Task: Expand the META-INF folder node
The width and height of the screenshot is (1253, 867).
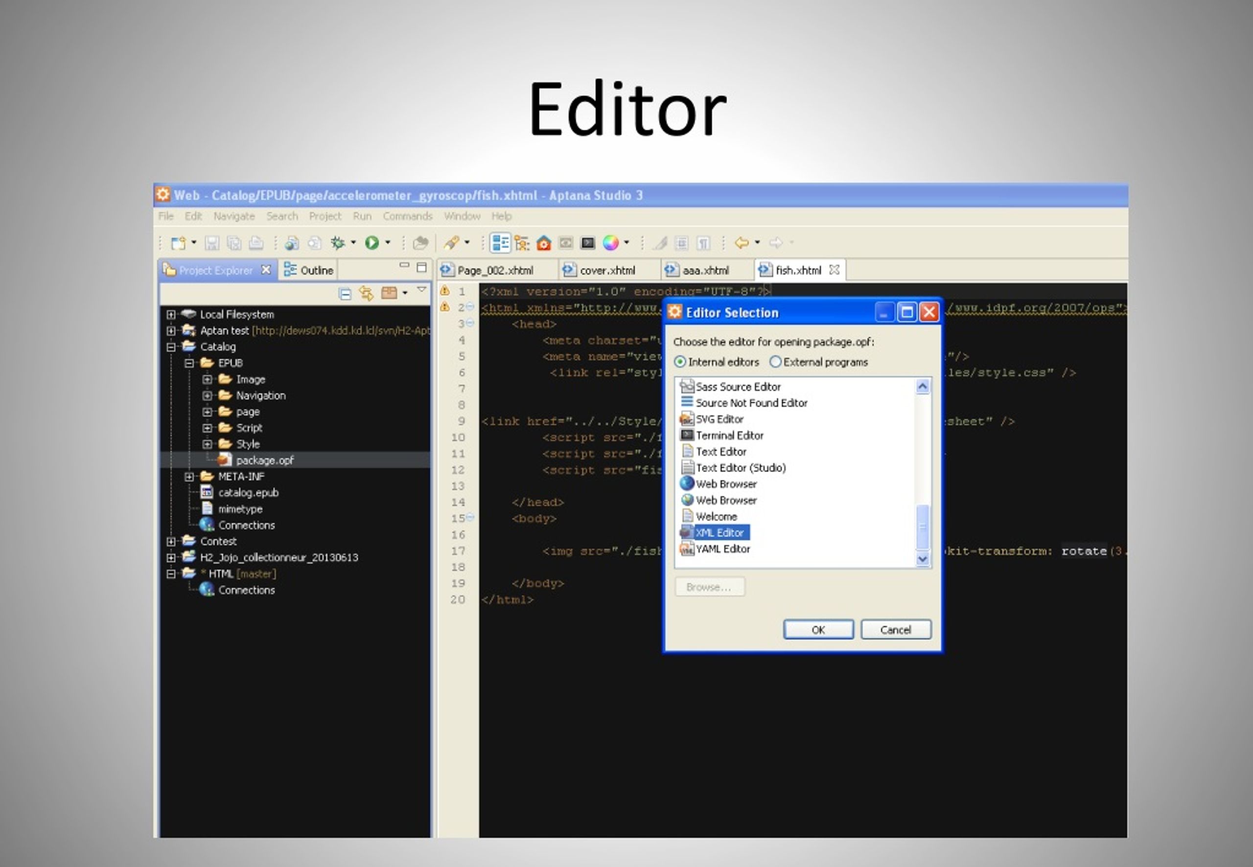Action: 189,477
